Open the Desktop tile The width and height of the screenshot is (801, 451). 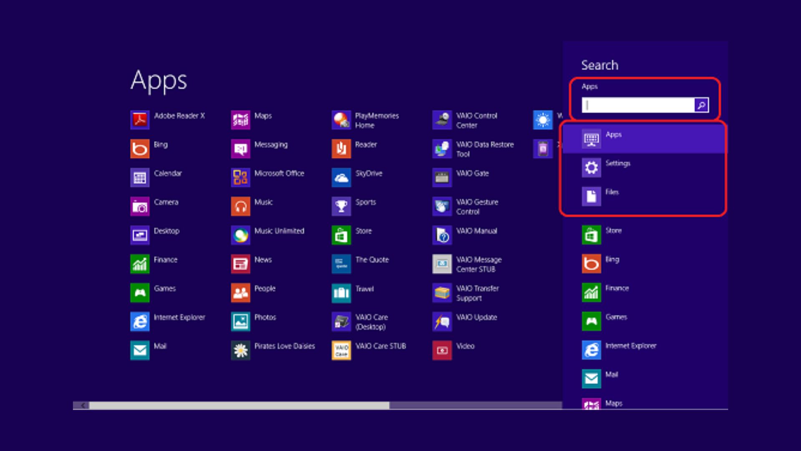coord(140,235)
